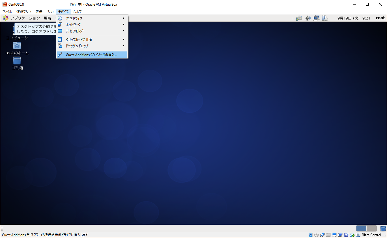
Task: Click the blue folder icon in デバイス menu
Action: pyautogui.click(x=60, y=31)
